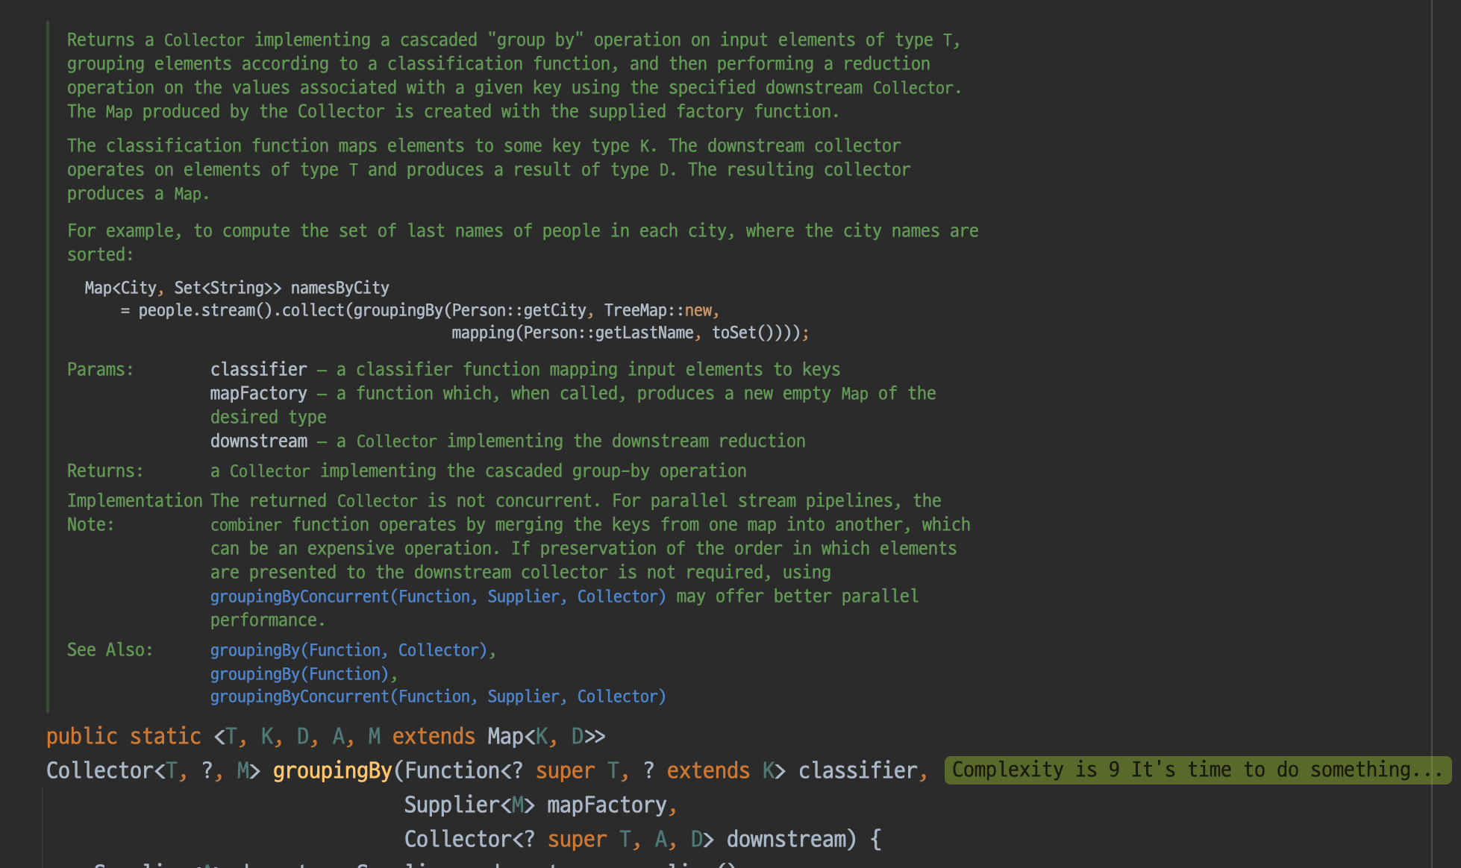Image resolution: width=1461 pixels, height=868 pixels.
Task: Click the Supplier type in the signature
Action: [x=452, y=805]
